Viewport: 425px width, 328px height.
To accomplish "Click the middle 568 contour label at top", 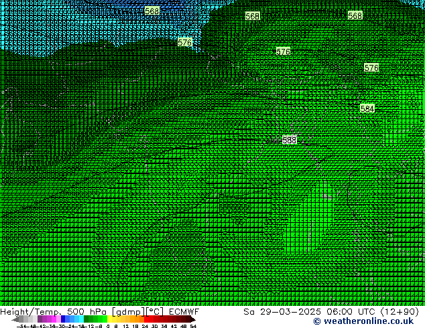I will point(252,16).
